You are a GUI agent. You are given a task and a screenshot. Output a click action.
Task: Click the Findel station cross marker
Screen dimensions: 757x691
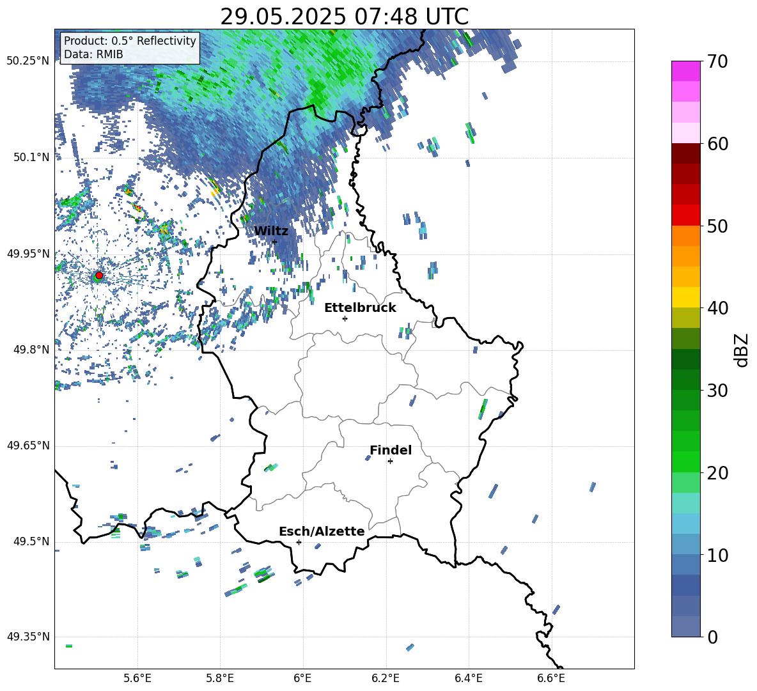(x=390, y=462)
